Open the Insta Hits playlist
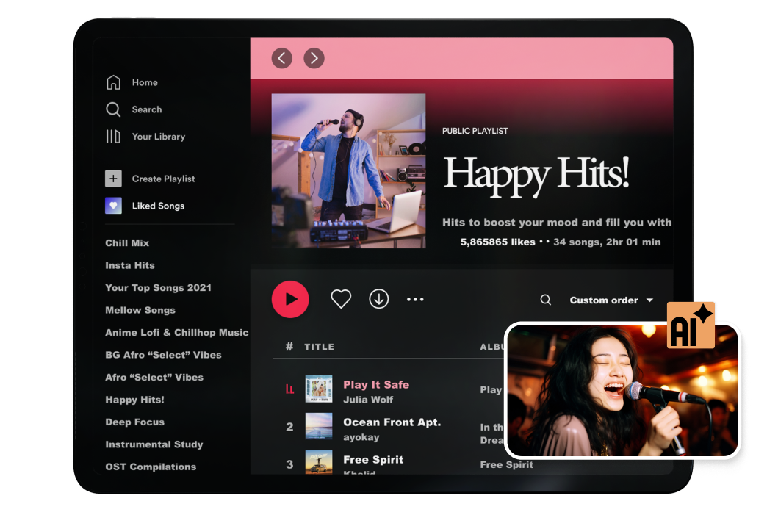Screen dimensions: 767x515 [x=130, y=265]
